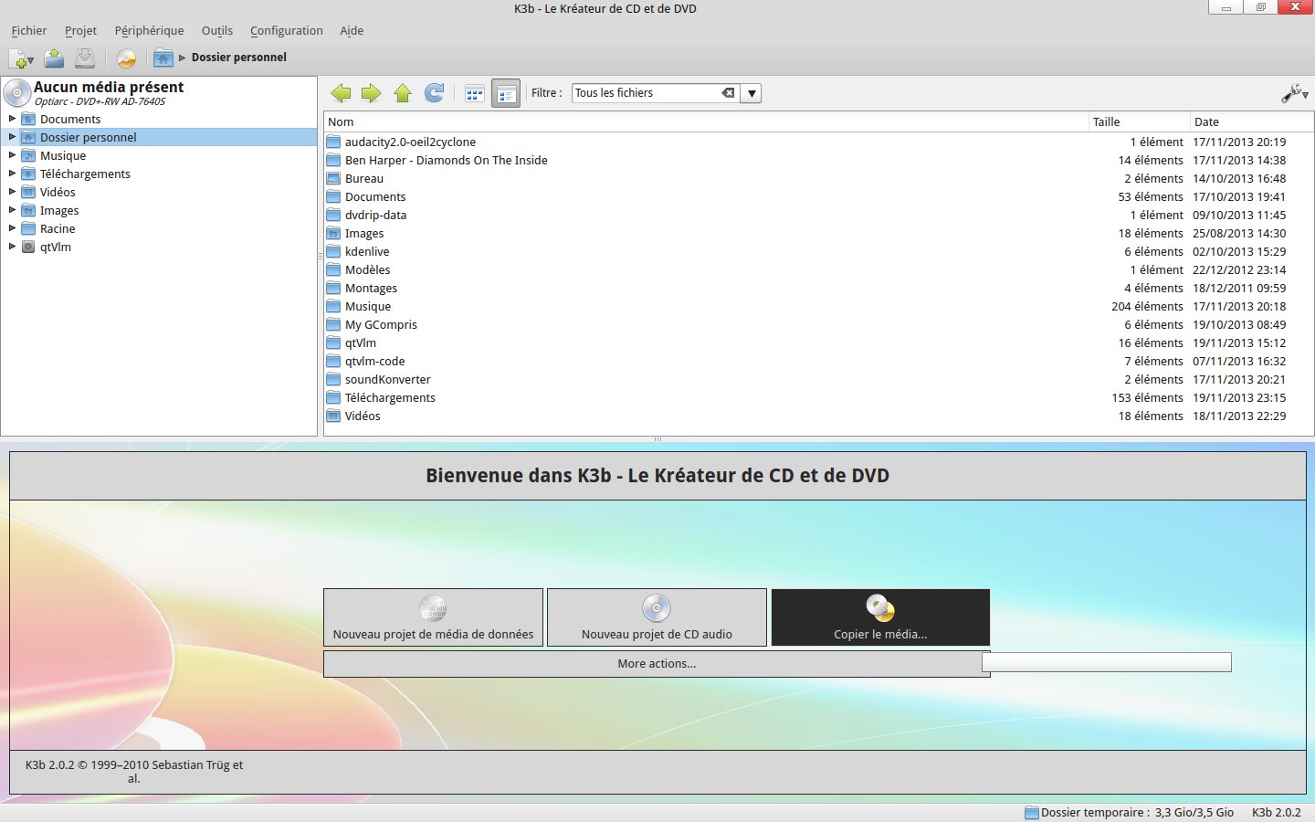Expand the Téléchargements tree node
Screen dimensions: 1315x822
[12, 174]
